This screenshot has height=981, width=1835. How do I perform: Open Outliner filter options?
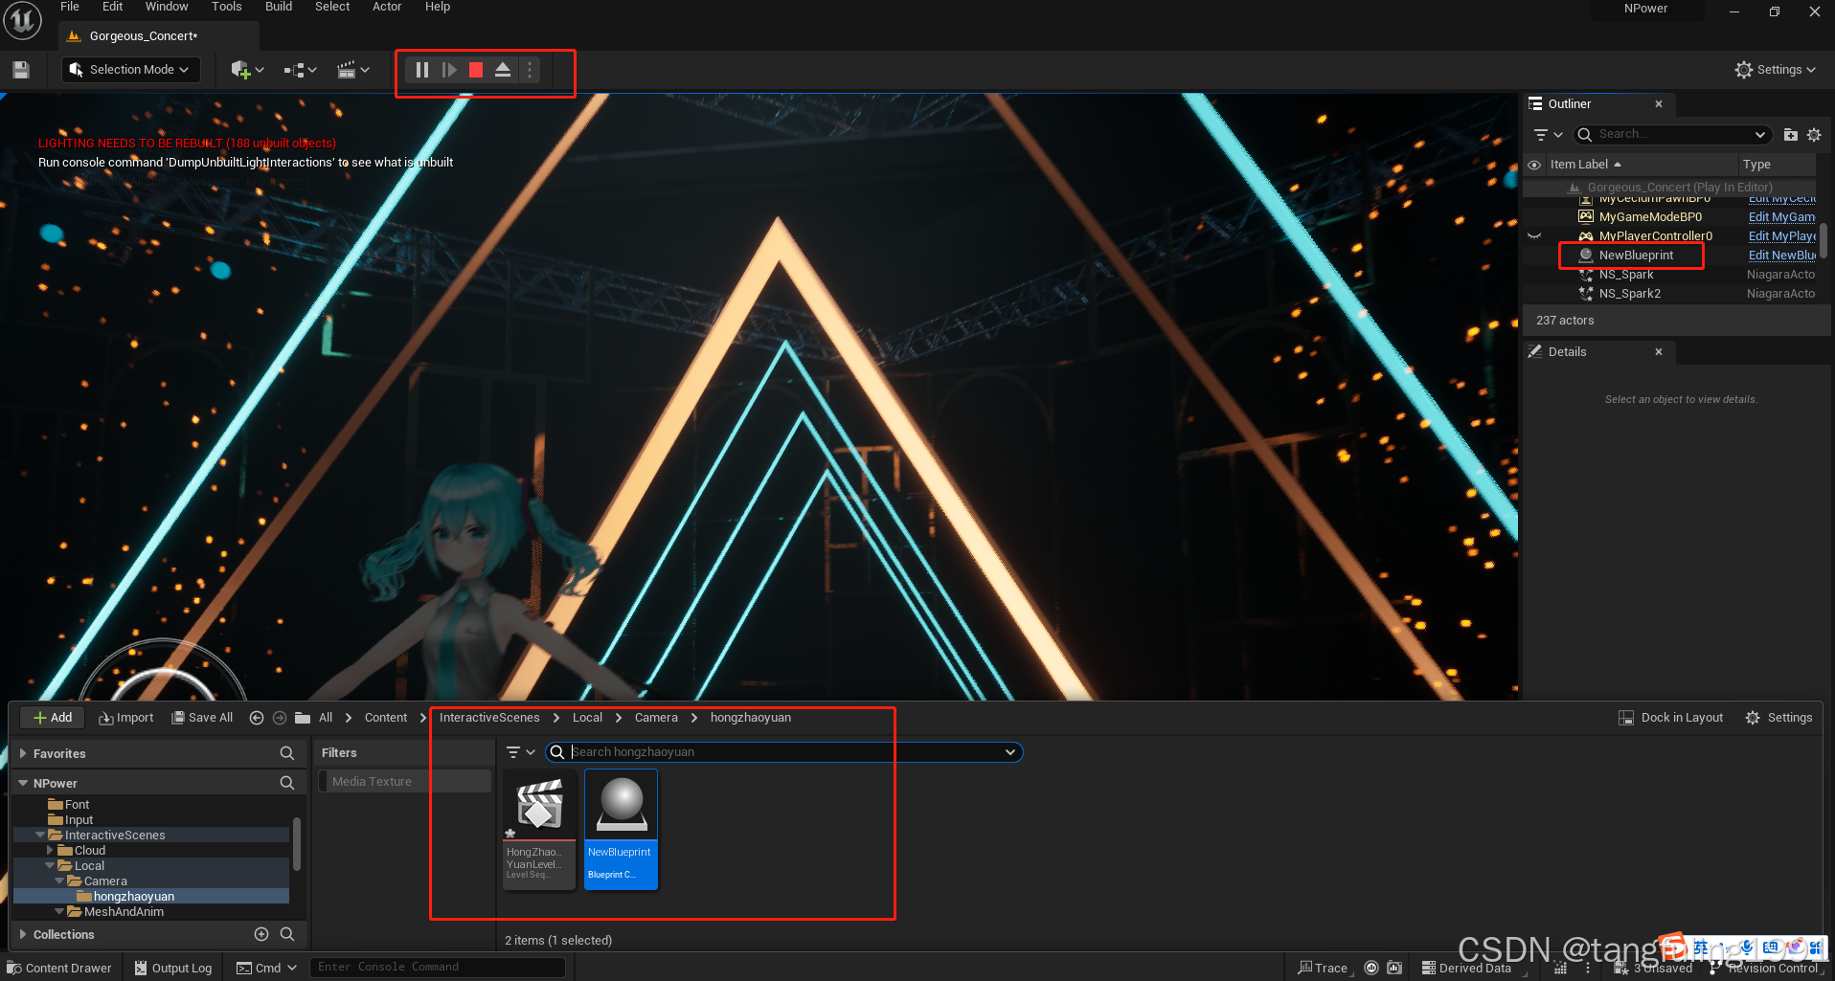[x=1548, y=135]
